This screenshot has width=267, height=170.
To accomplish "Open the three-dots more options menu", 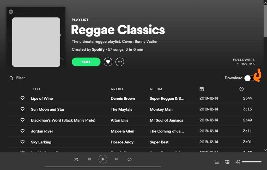I will [120, 62].
